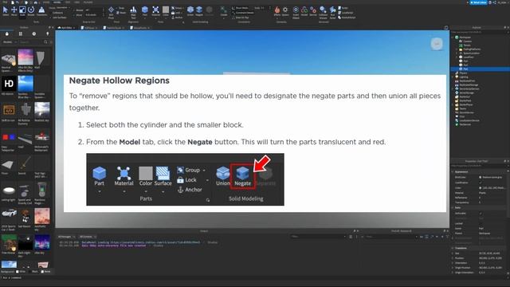Select Lighting in the Explorer tree
The width and height of the screenshot is (510, 287).
pyautogui.click(x=464, y=77)
